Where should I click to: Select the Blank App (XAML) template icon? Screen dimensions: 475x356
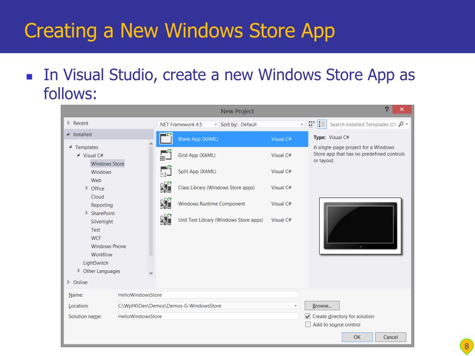166,139
